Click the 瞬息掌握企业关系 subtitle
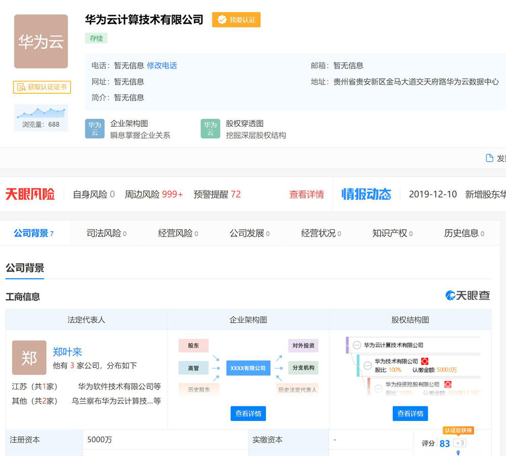 tap(140, 135)
